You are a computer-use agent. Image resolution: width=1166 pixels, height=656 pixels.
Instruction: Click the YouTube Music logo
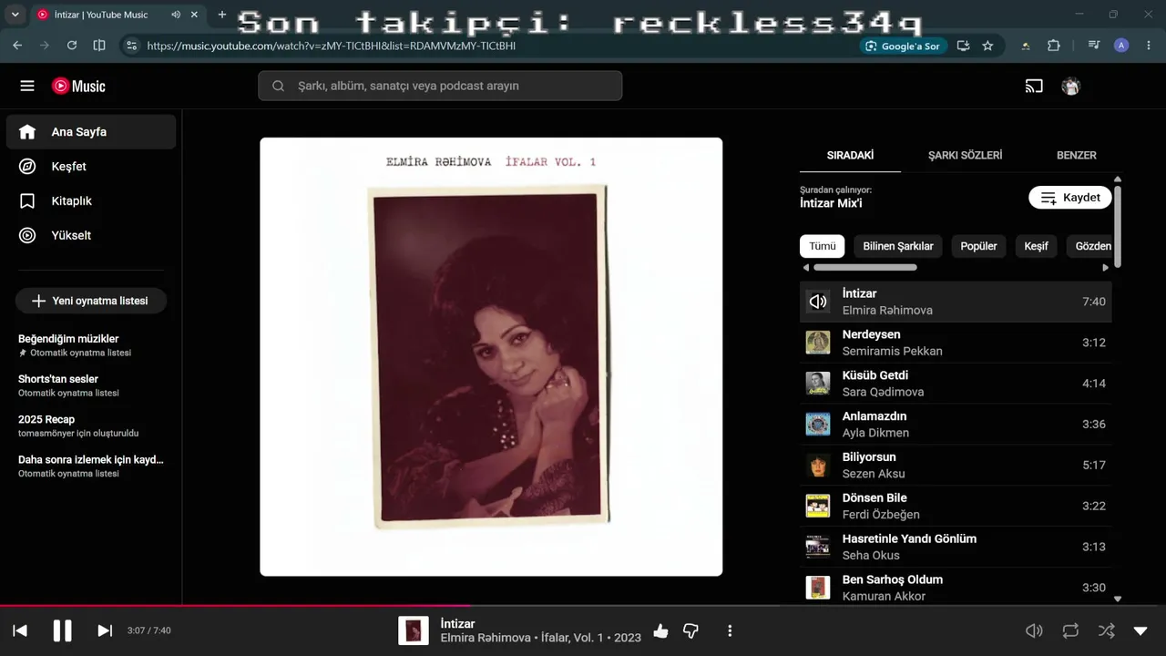pos(78,86)
